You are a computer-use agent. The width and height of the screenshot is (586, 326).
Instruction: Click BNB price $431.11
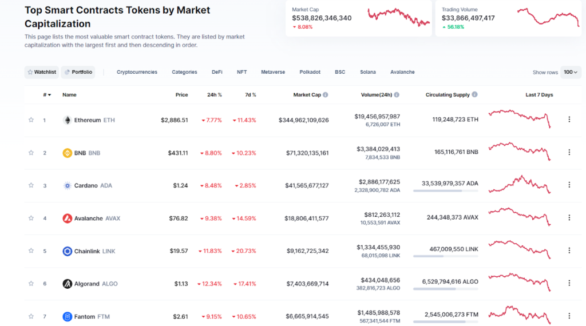pyautogui.click(x=178, y=153)
